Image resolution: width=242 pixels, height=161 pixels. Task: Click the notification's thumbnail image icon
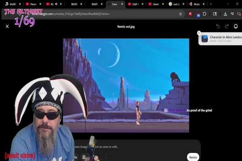204,39
